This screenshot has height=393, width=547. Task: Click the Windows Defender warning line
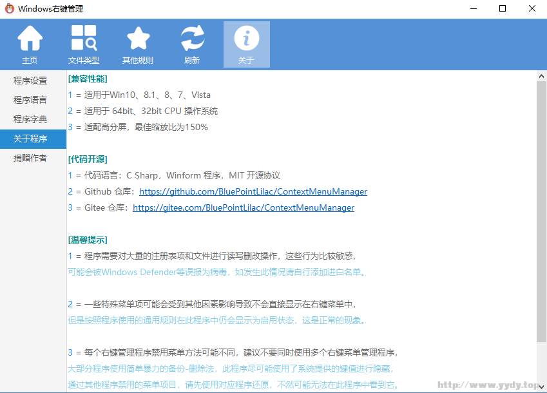(218, 272)
